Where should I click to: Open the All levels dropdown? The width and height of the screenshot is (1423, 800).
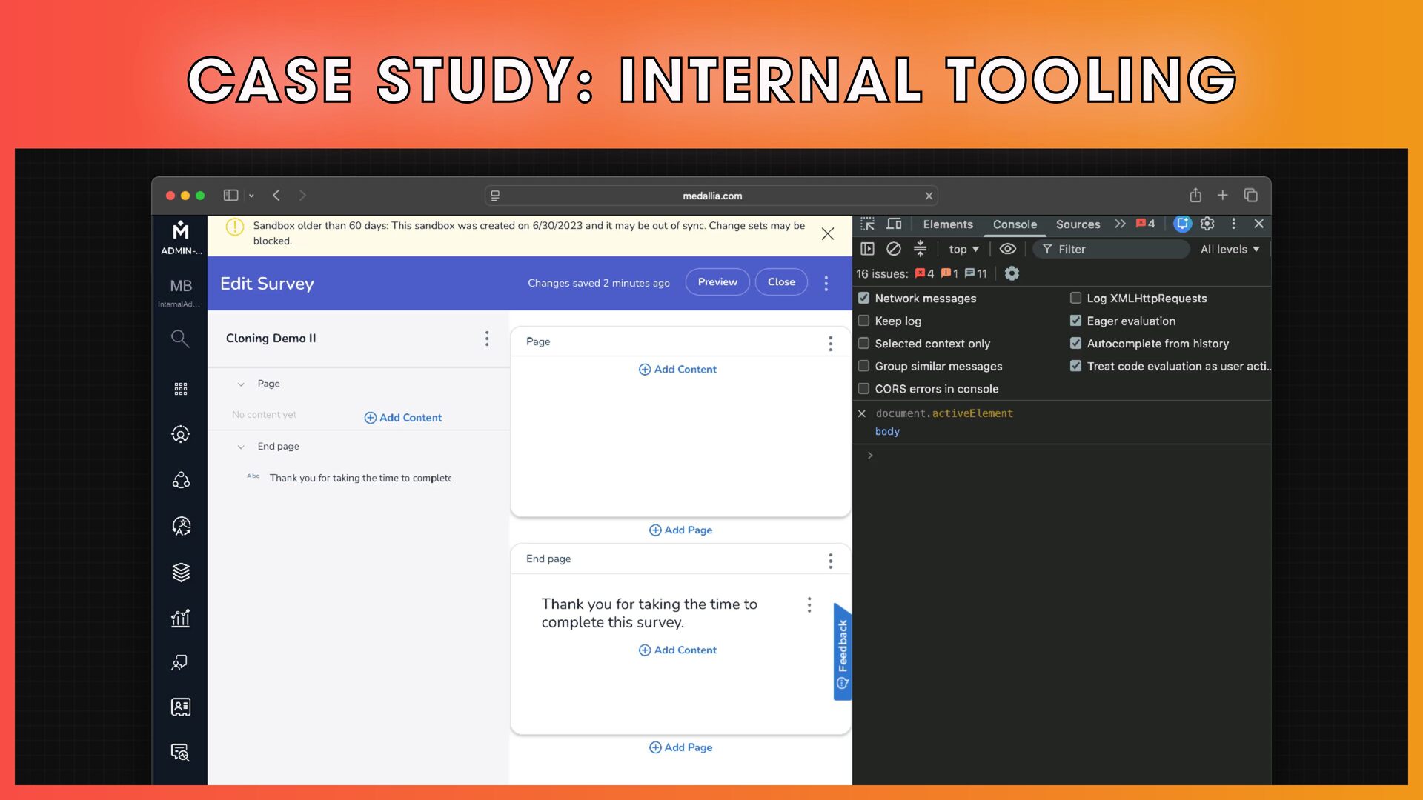coord(1230,250)
